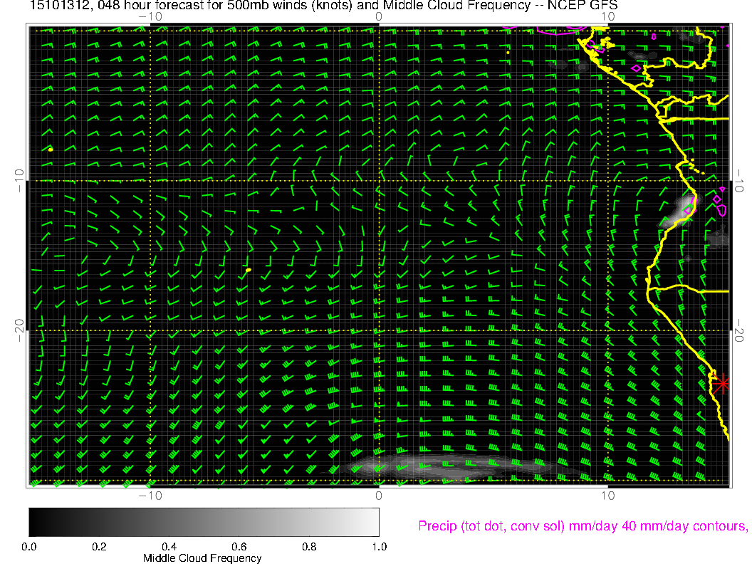Click the left axis latitude label -20

(x=19, y=330)
